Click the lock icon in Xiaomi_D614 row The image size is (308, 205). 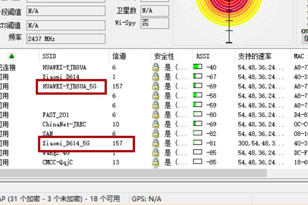pyautogui.click(x=156, y=77)
